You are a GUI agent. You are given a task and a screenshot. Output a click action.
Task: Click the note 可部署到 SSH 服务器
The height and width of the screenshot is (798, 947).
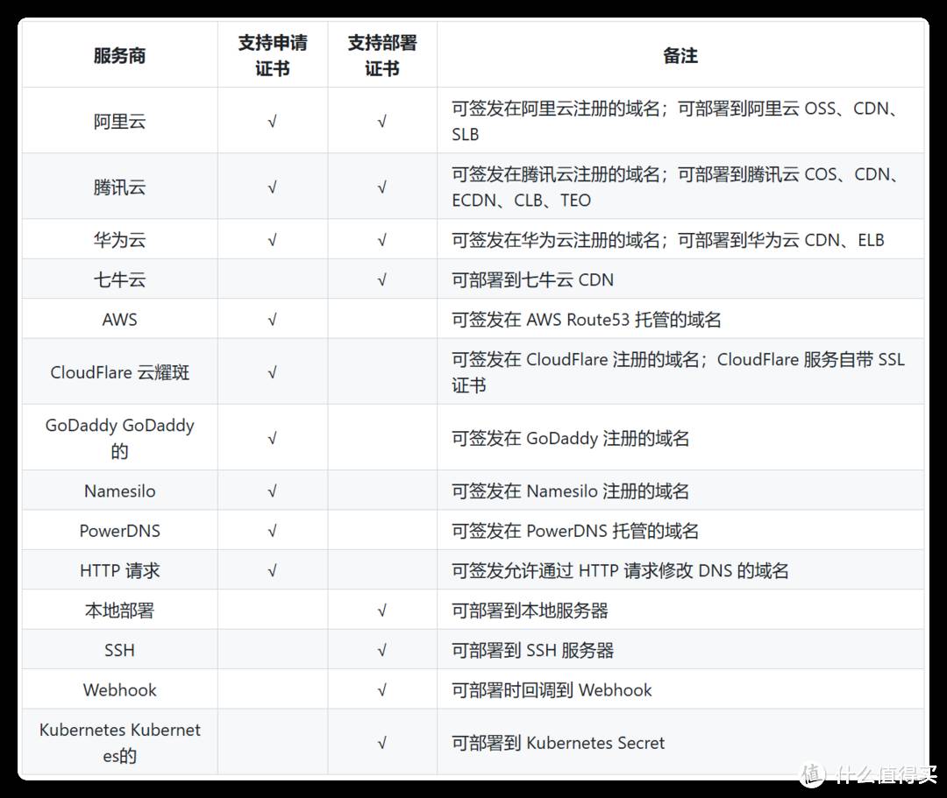tap(533, 650)
